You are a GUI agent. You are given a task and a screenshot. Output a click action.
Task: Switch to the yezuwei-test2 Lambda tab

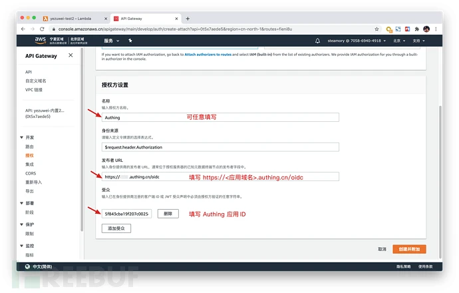click(74, 19)
